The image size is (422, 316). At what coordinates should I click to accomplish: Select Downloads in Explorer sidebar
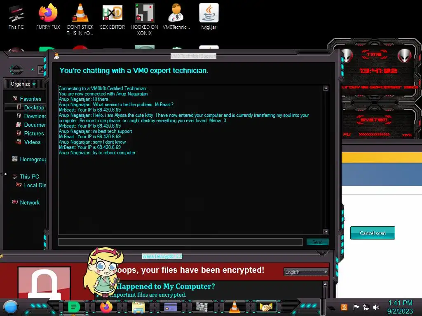[31, 116]
